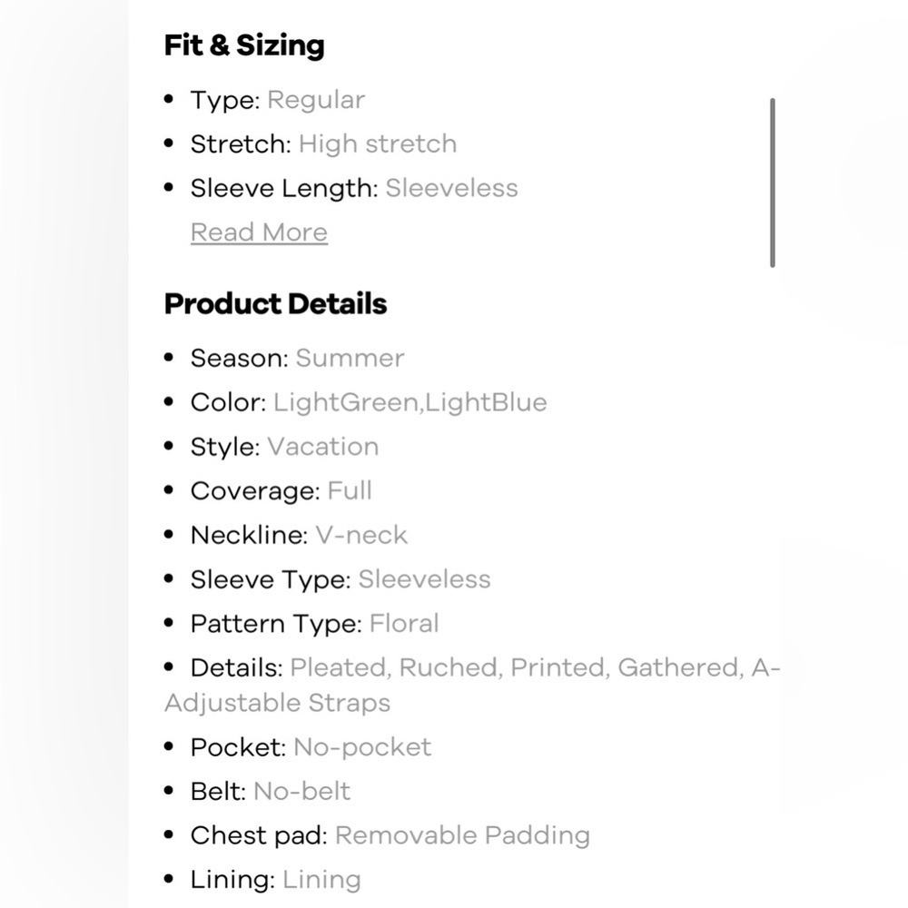This screenshot has width=908, height=908.
Task: Click the vertical scrollbar beside Fit & Sizing
Action: 773,183
